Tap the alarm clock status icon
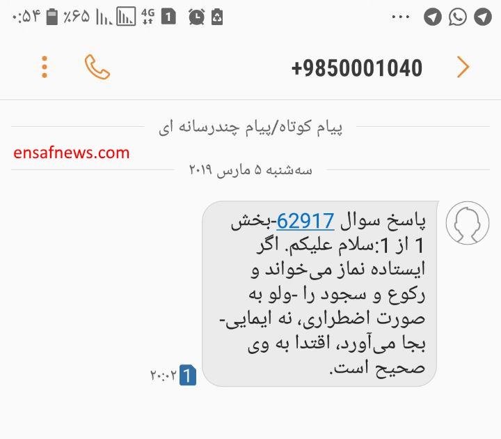This screenshot has height=439, width=501. 196,17
